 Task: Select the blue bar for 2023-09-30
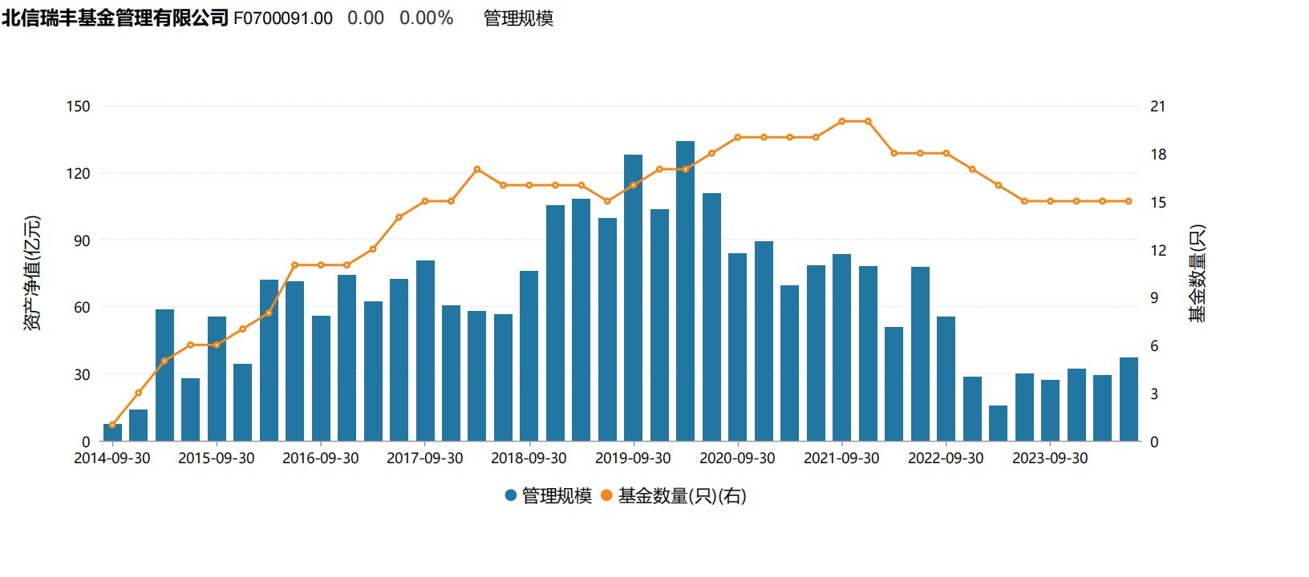(1050, 410)
